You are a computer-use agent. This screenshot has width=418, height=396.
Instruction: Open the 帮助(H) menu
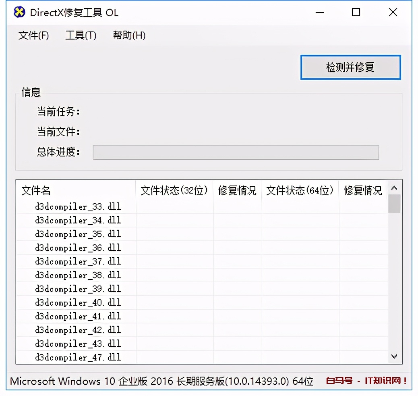(129, 35)
